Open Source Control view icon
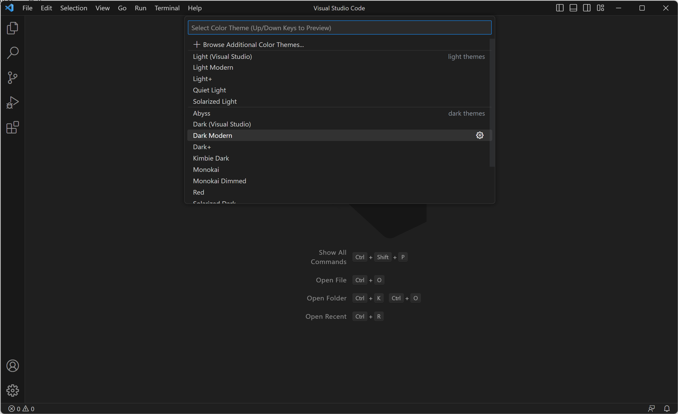Screen dimensions: 678x414 pos(12,77)
